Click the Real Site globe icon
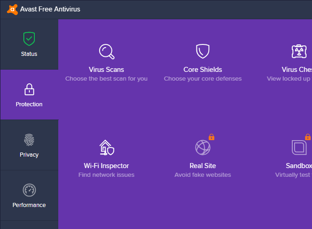 pos(203,147)
